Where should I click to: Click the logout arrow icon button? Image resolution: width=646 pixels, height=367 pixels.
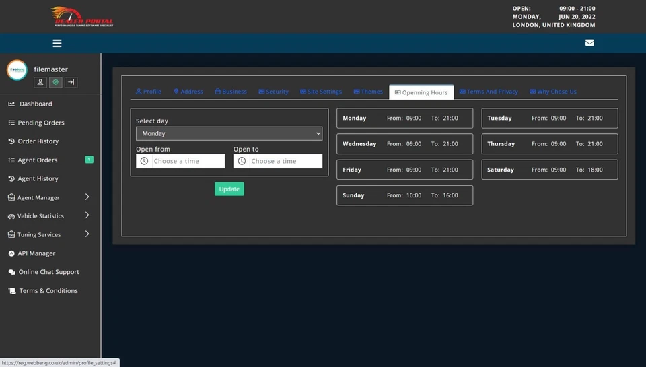point(71,82)
